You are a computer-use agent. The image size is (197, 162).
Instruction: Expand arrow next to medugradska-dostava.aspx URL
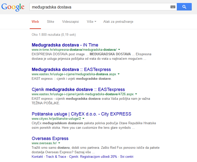click(119, 74)
